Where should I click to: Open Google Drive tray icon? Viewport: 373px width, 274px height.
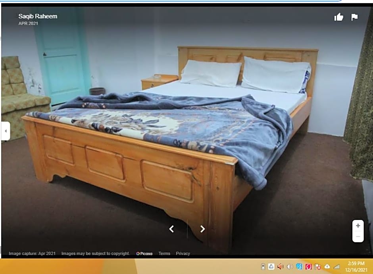[271, 266]
